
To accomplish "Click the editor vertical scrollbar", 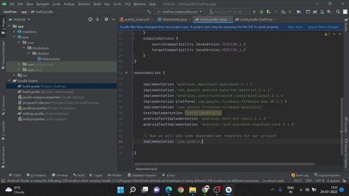I will (342, 127).
